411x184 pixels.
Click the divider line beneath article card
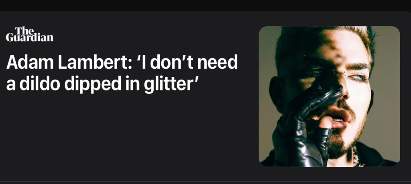205,181
